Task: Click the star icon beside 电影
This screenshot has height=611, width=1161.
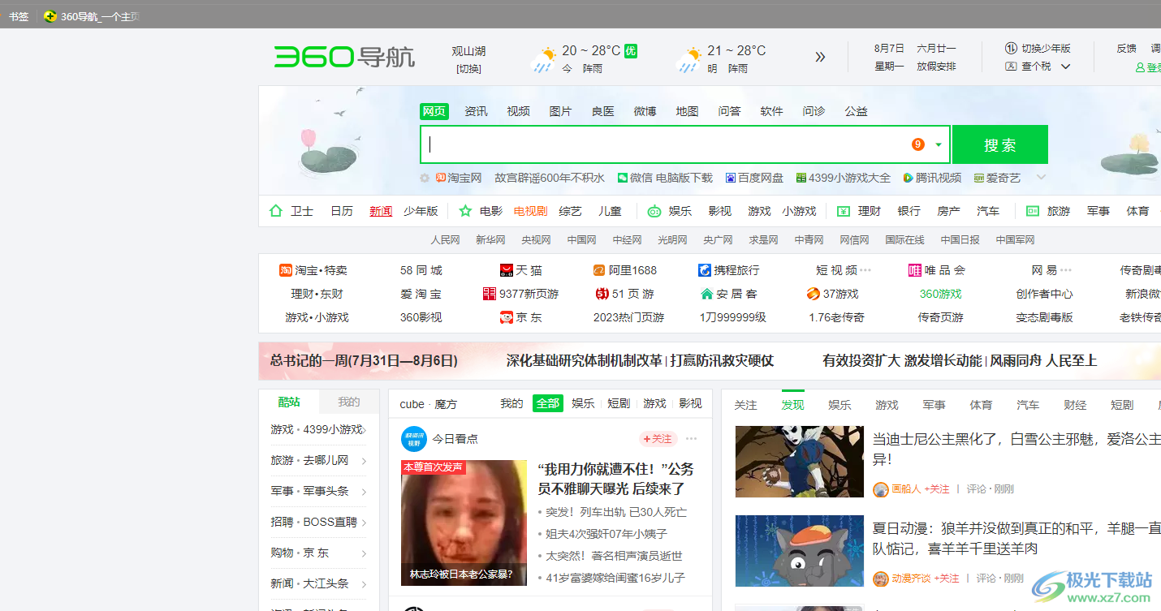Action: (465, 211)
